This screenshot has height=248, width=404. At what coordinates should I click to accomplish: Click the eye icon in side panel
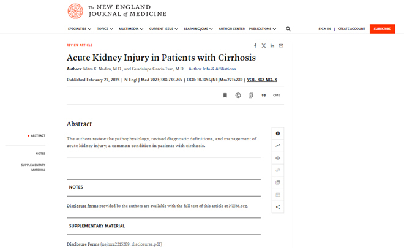(278, 158)
